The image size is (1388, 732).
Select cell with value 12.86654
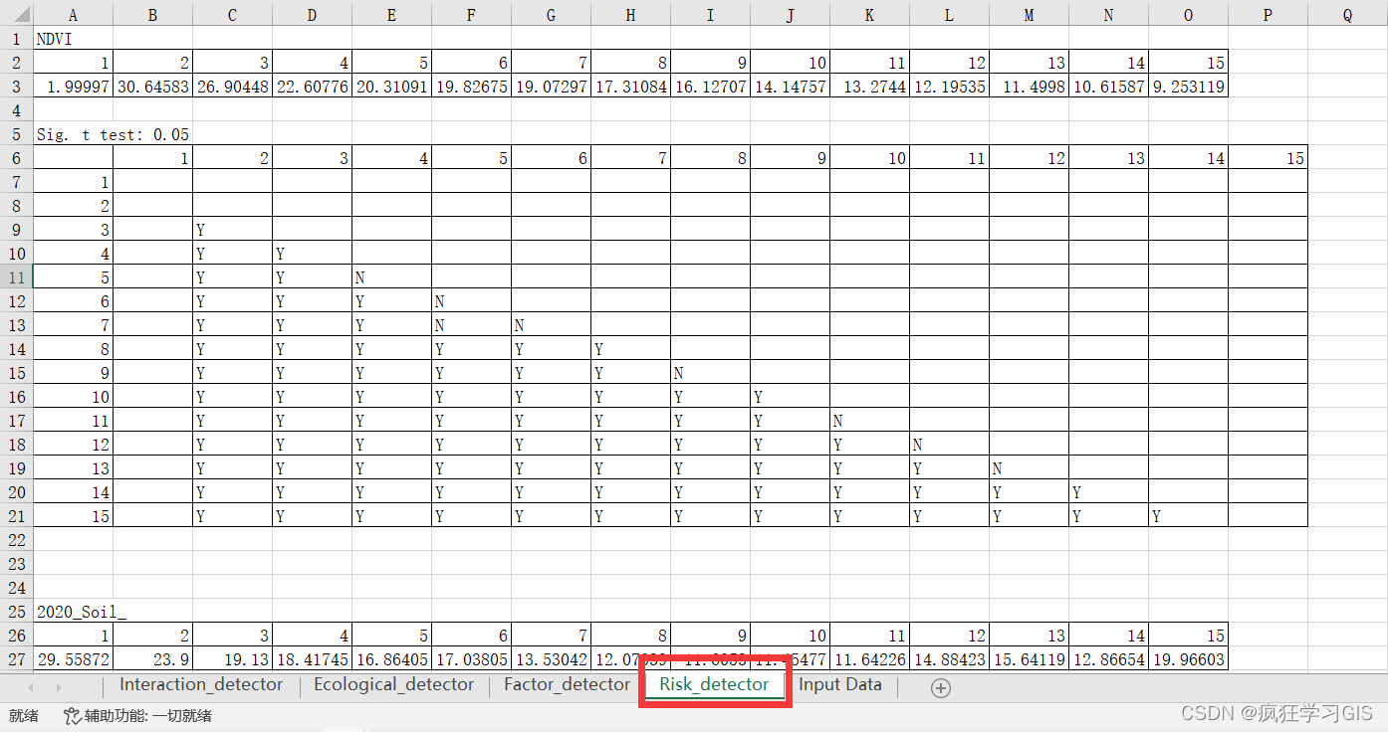pyautogui.click(x=1109, y=659)
